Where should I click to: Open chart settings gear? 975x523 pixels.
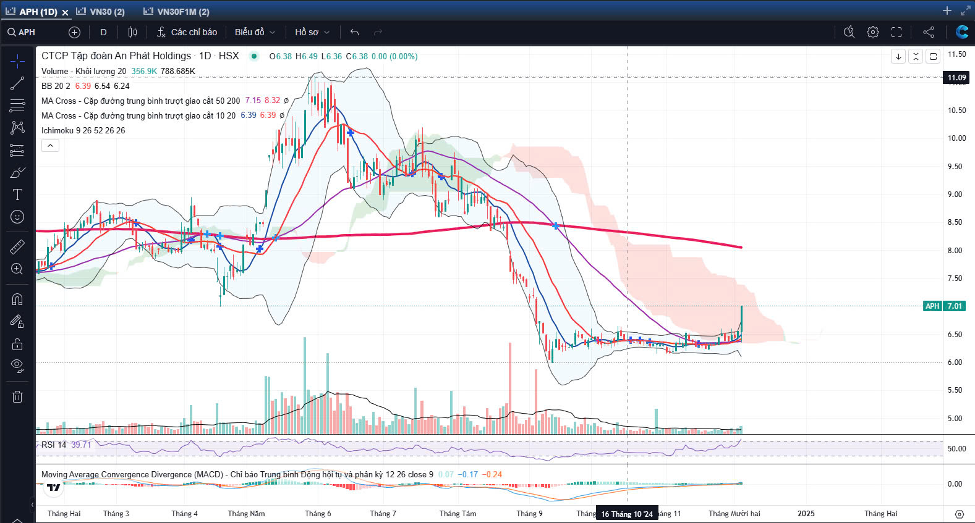pyautogui.click(x=873, y=32)
